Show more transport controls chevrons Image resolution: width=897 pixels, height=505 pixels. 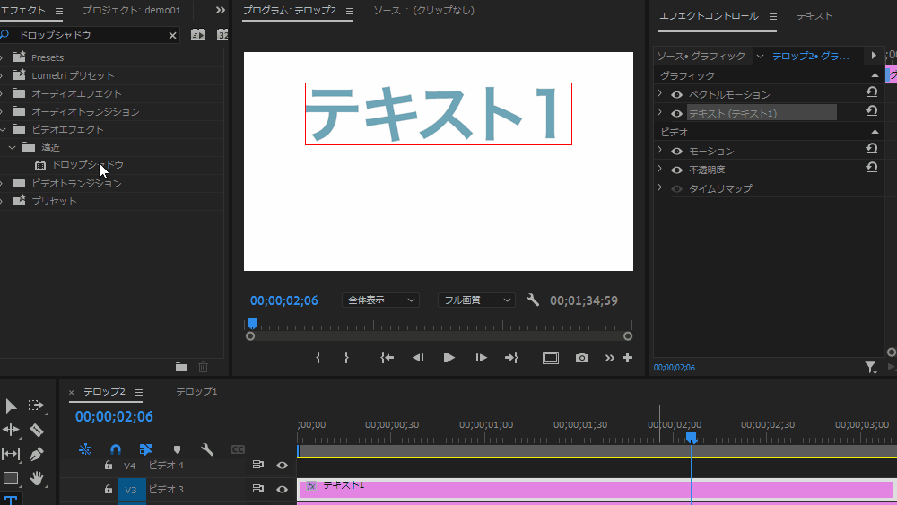coord(609,358)
